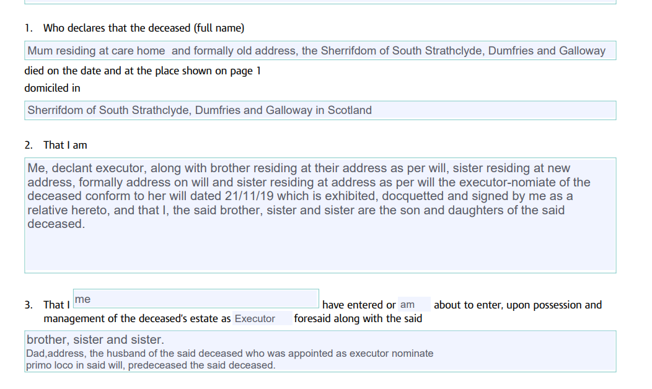This screenshot has width=652, height=389.
Task: Click the 'domiciled in' label
Action: click(x=53, y=88)
